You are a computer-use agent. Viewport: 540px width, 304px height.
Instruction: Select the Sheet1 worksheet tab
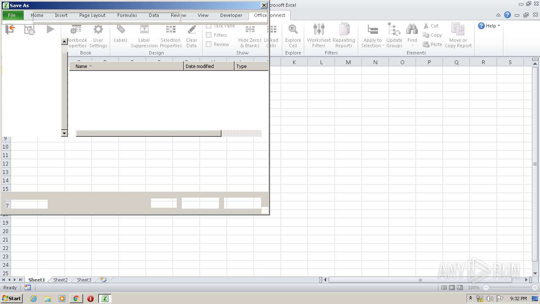[37, 280]
